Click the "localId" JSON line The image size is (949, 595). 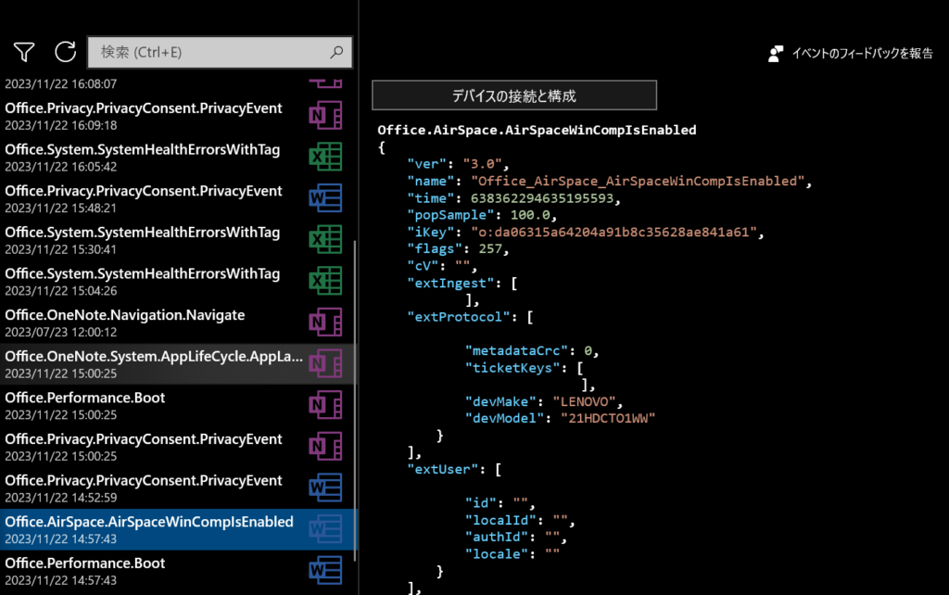pyautogui.click(x=520, y=520)
